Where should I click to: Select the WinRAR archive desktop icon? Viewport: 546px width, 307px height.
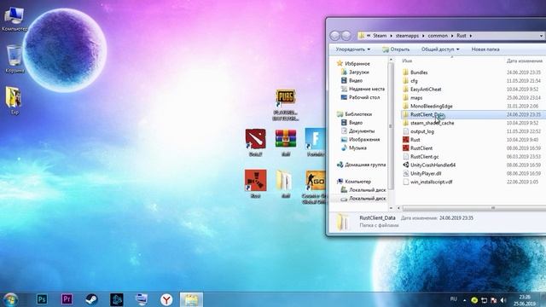(286, 142)
